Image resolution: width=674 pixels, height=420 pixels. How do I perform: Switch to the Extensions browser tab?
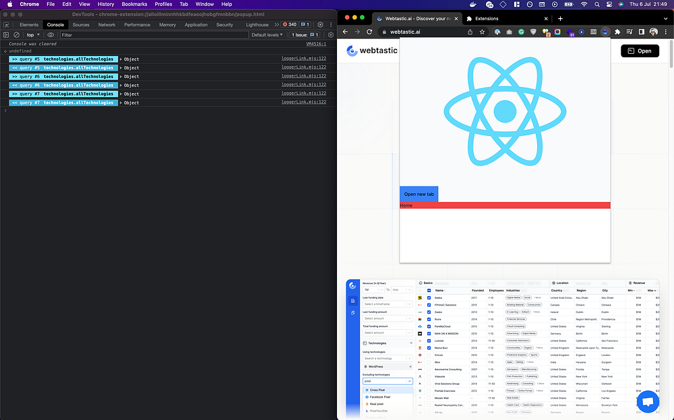pos(506,18)
